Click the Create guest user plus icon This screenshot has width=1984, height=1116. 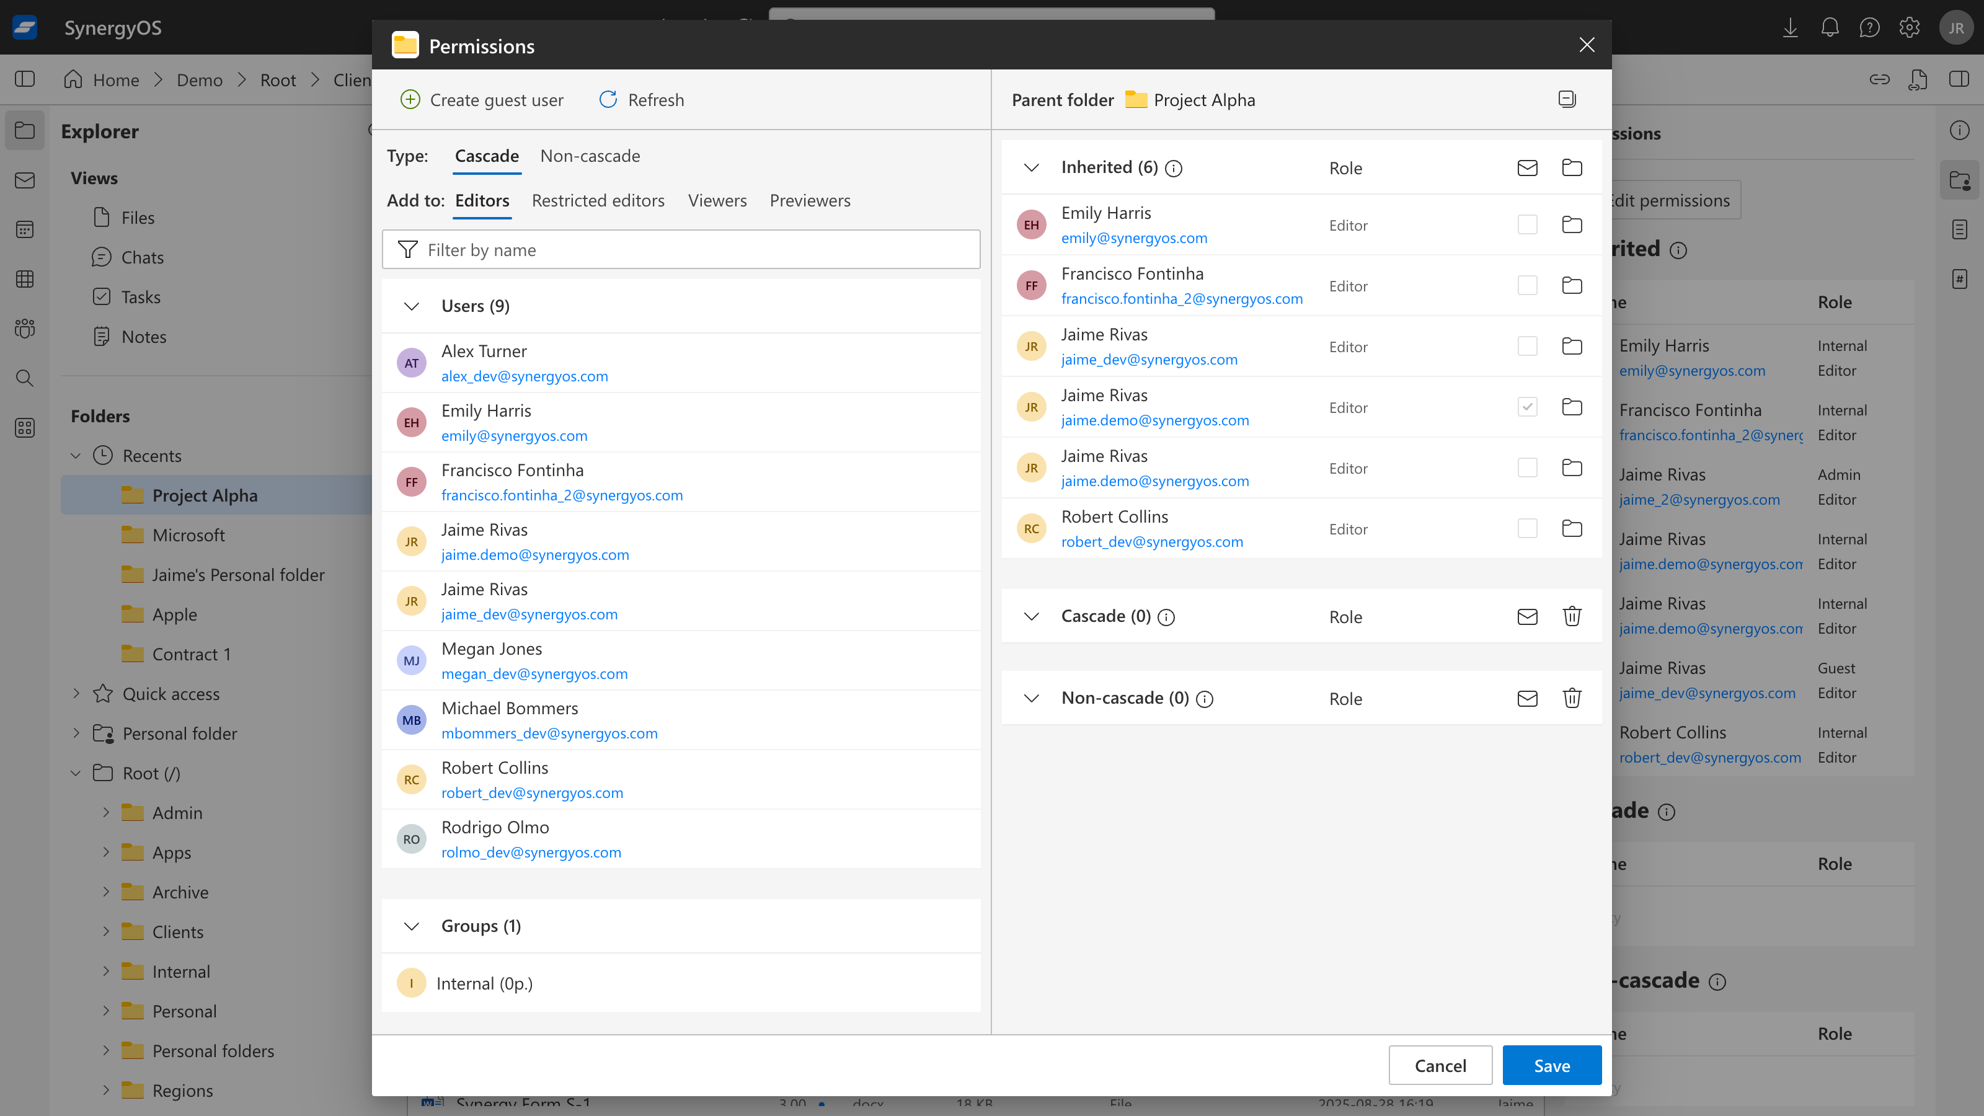click(x=410, y=99)
